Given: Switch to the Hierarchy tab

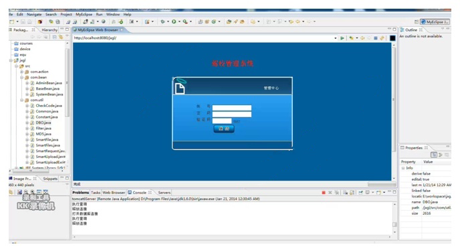Looking at the screenshot, I should [49, 30].
